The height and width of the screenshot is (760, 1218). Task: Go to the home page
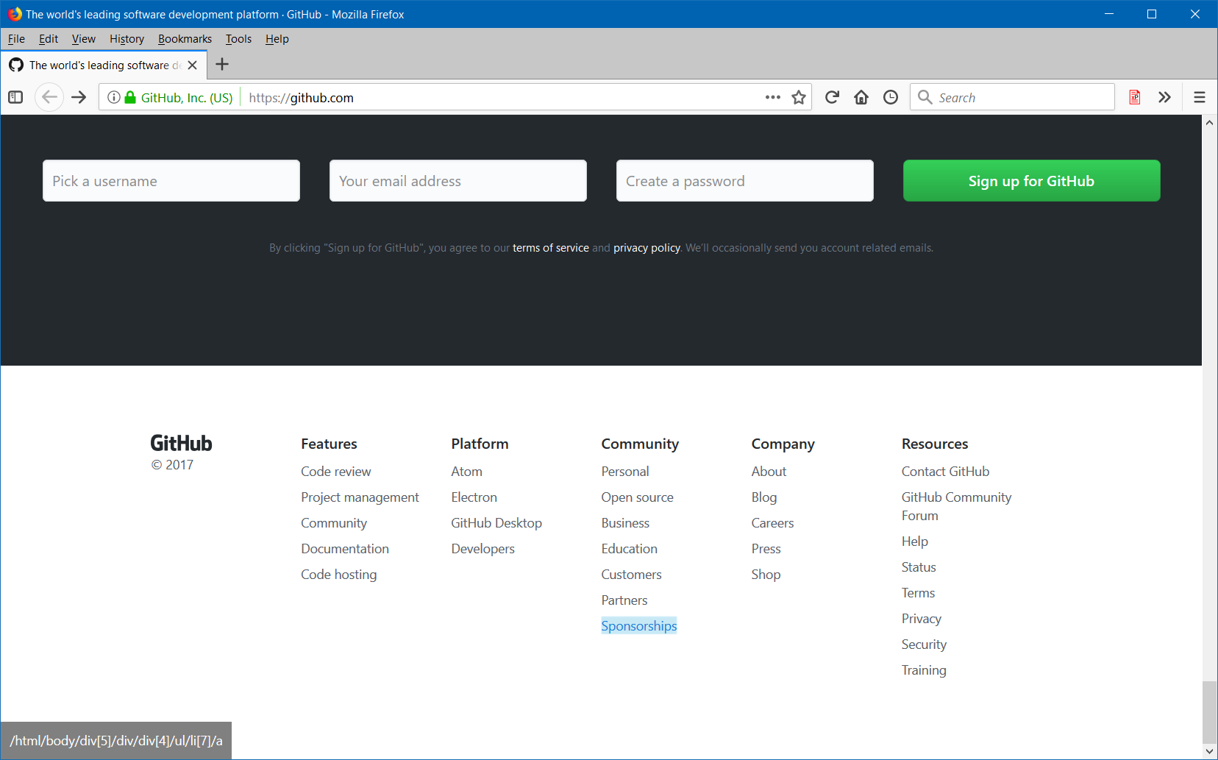point(861,97)
